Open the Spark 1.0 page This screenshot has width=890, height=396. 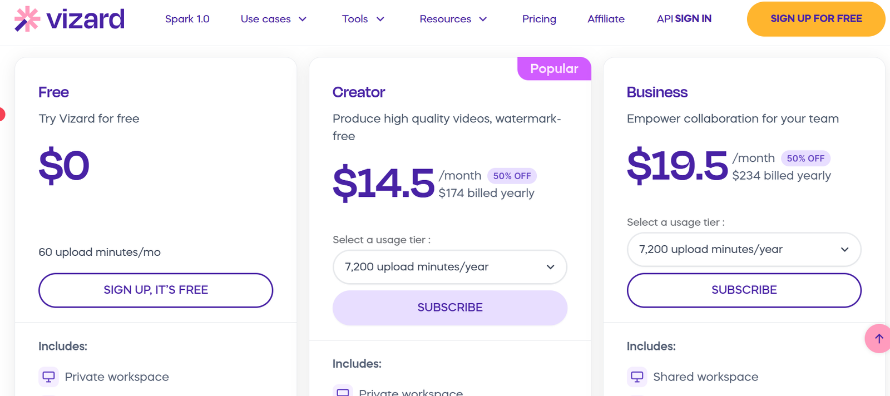(187, 19)
